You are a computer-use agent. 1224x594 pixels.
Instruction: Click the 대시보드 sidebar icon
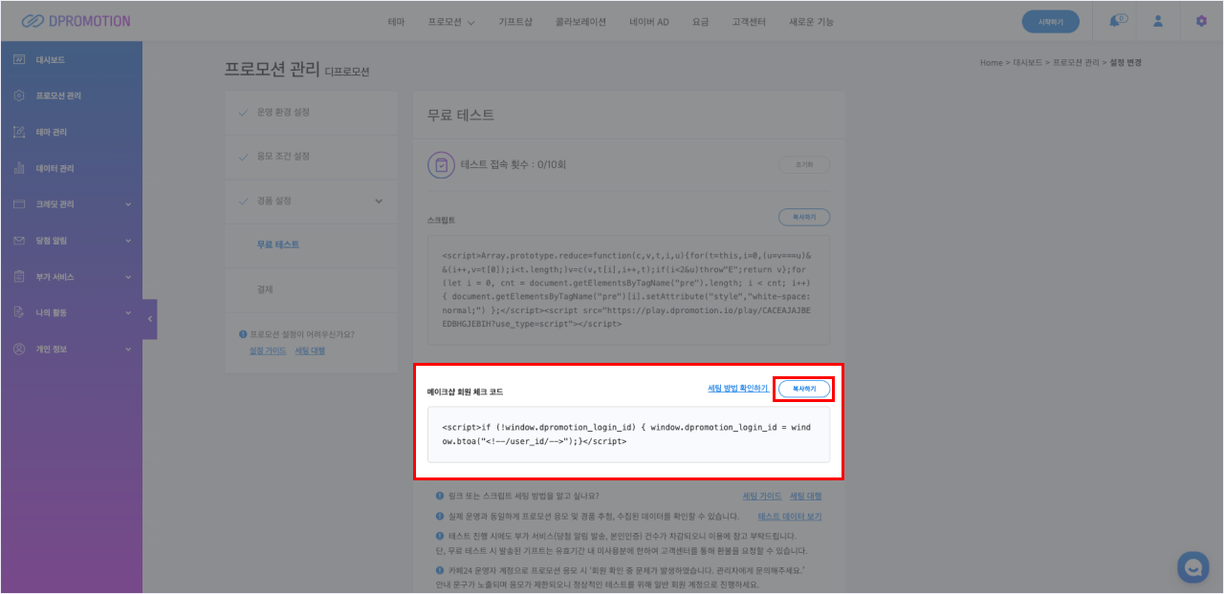tap(19, 60)
